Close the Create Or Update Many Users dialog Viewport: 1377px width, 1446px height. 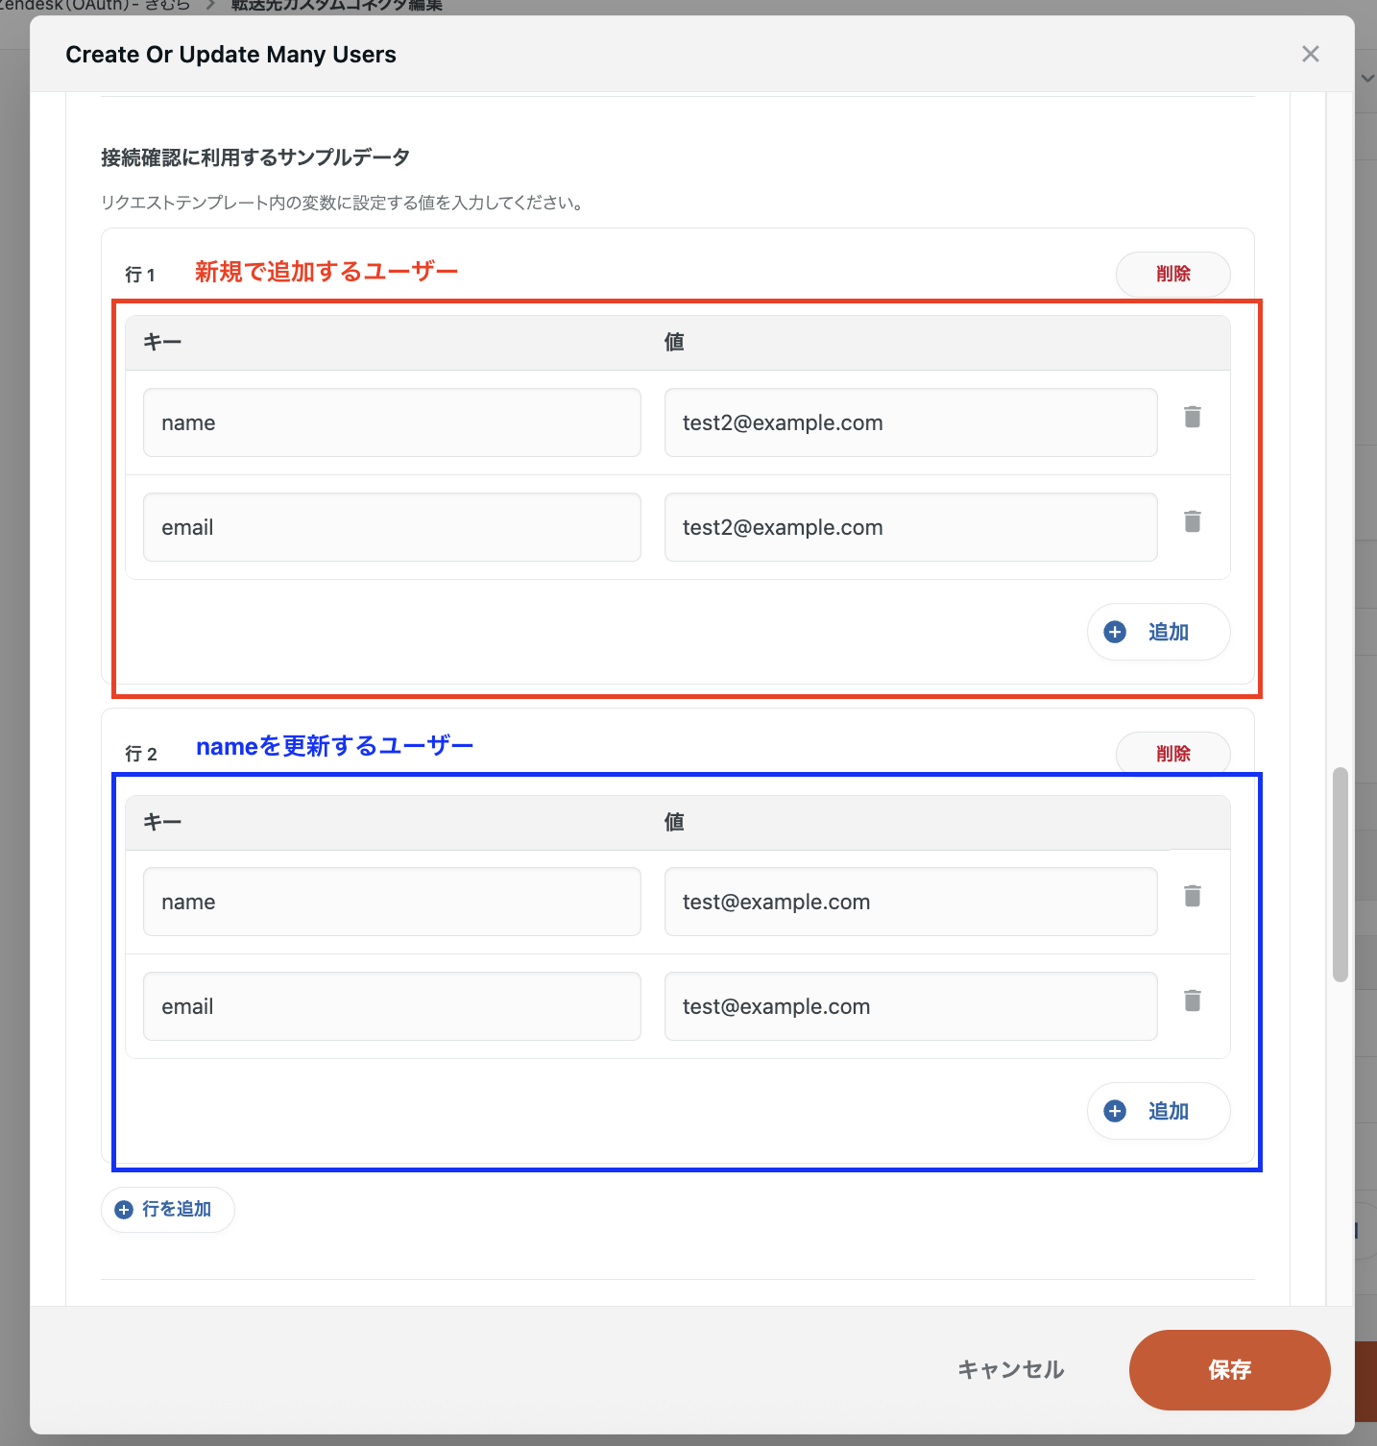[1310, 54]
